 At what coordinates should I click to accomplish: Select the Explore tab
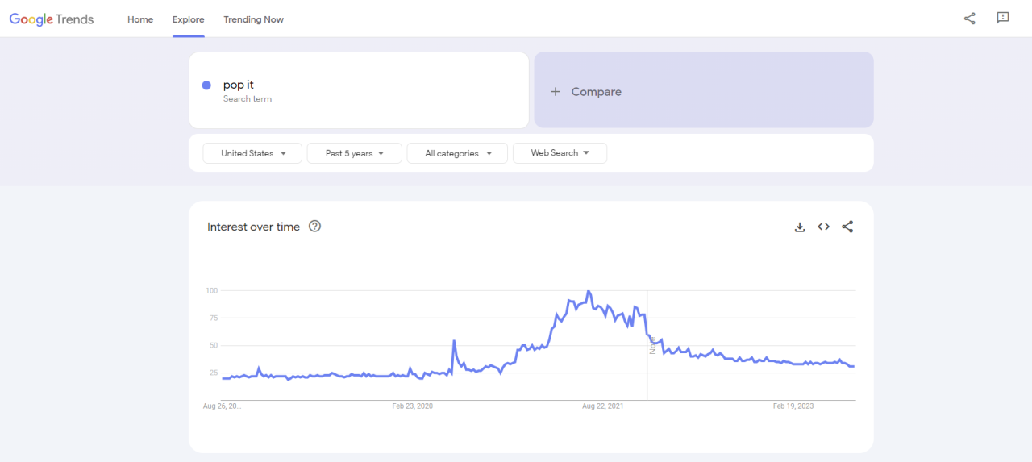pyautogui.click(x=188, y=19)
